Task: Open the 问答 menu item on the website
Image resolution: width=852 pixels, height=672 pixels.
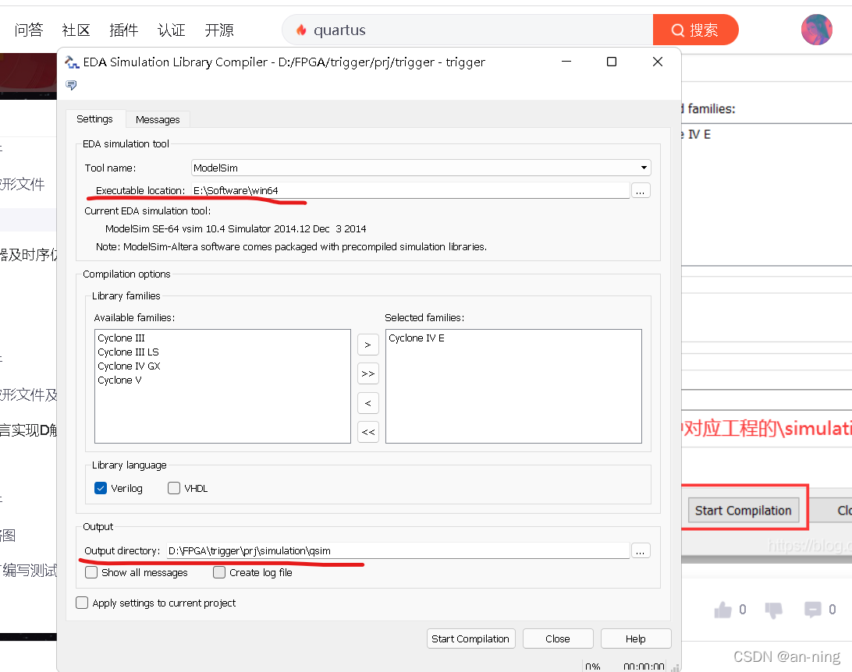Action: click(29, 30)
